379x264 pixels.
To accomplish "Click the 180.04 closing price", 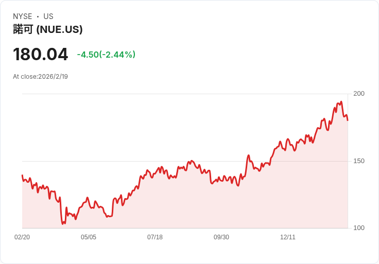I will click(x=41, y=55).
